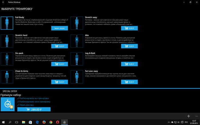Buy Fat Loss: easy for 59,00 ₽
The image size is (200, 125).
tap(129, 82)
